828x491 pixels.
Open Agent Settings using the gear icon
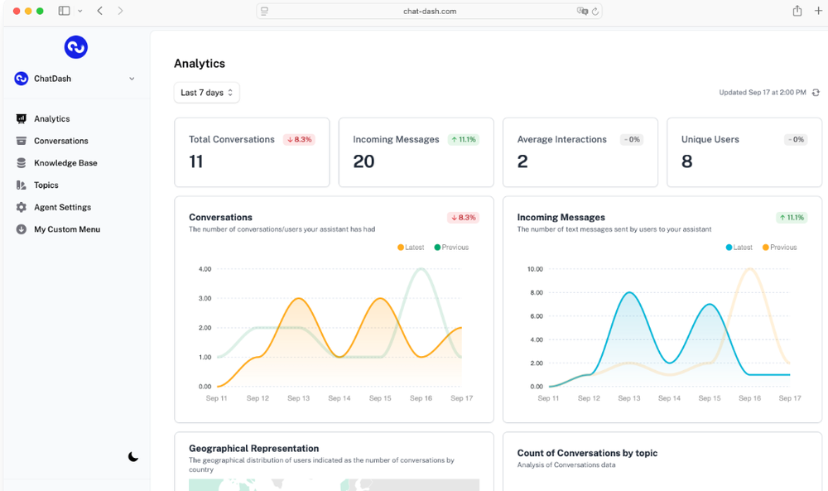(22, 208)
